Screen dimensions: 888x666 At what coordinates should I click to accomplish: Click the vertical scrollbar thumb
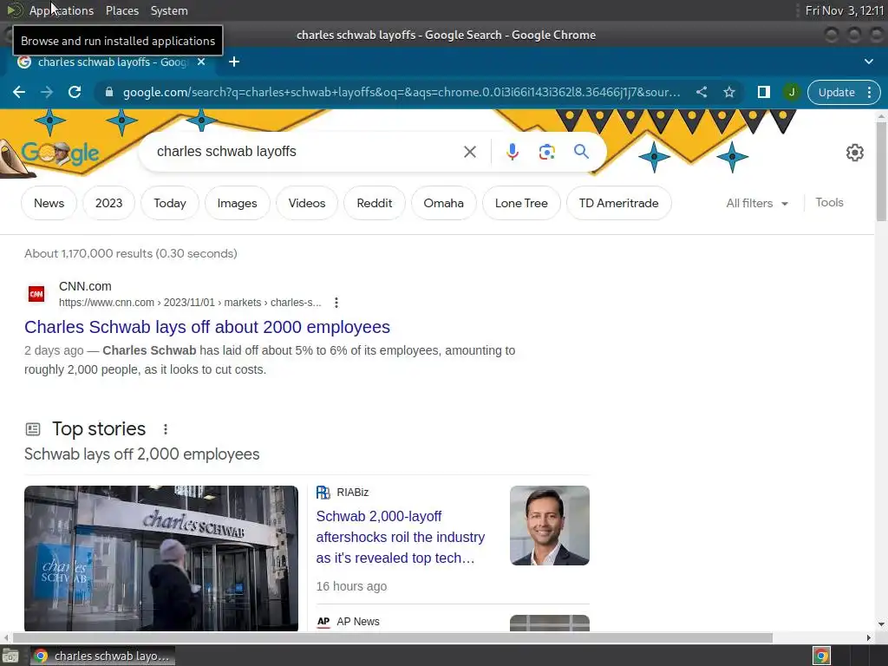click(881, 171)
